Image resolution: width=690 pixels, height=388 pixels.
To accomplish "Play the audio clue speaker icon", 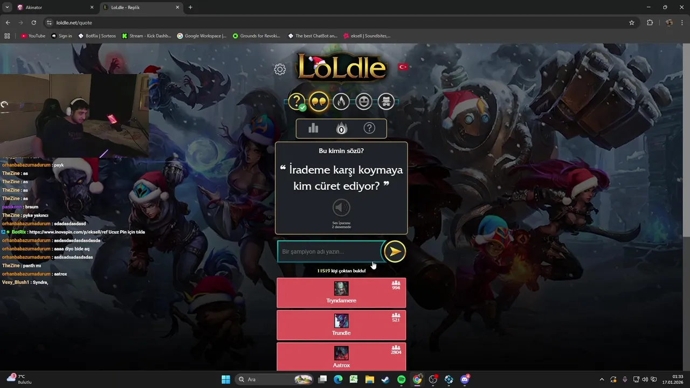I will pos(341,207).
